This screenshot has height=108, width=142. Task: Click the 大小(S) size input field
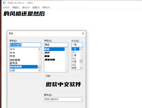(77, 45)
